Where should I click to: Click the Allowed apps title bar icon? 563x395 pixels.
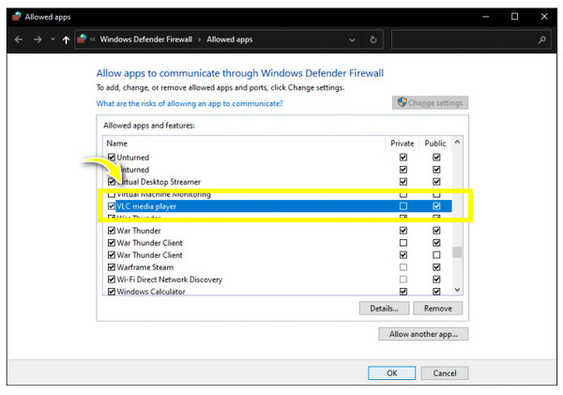tap(17, 17)
